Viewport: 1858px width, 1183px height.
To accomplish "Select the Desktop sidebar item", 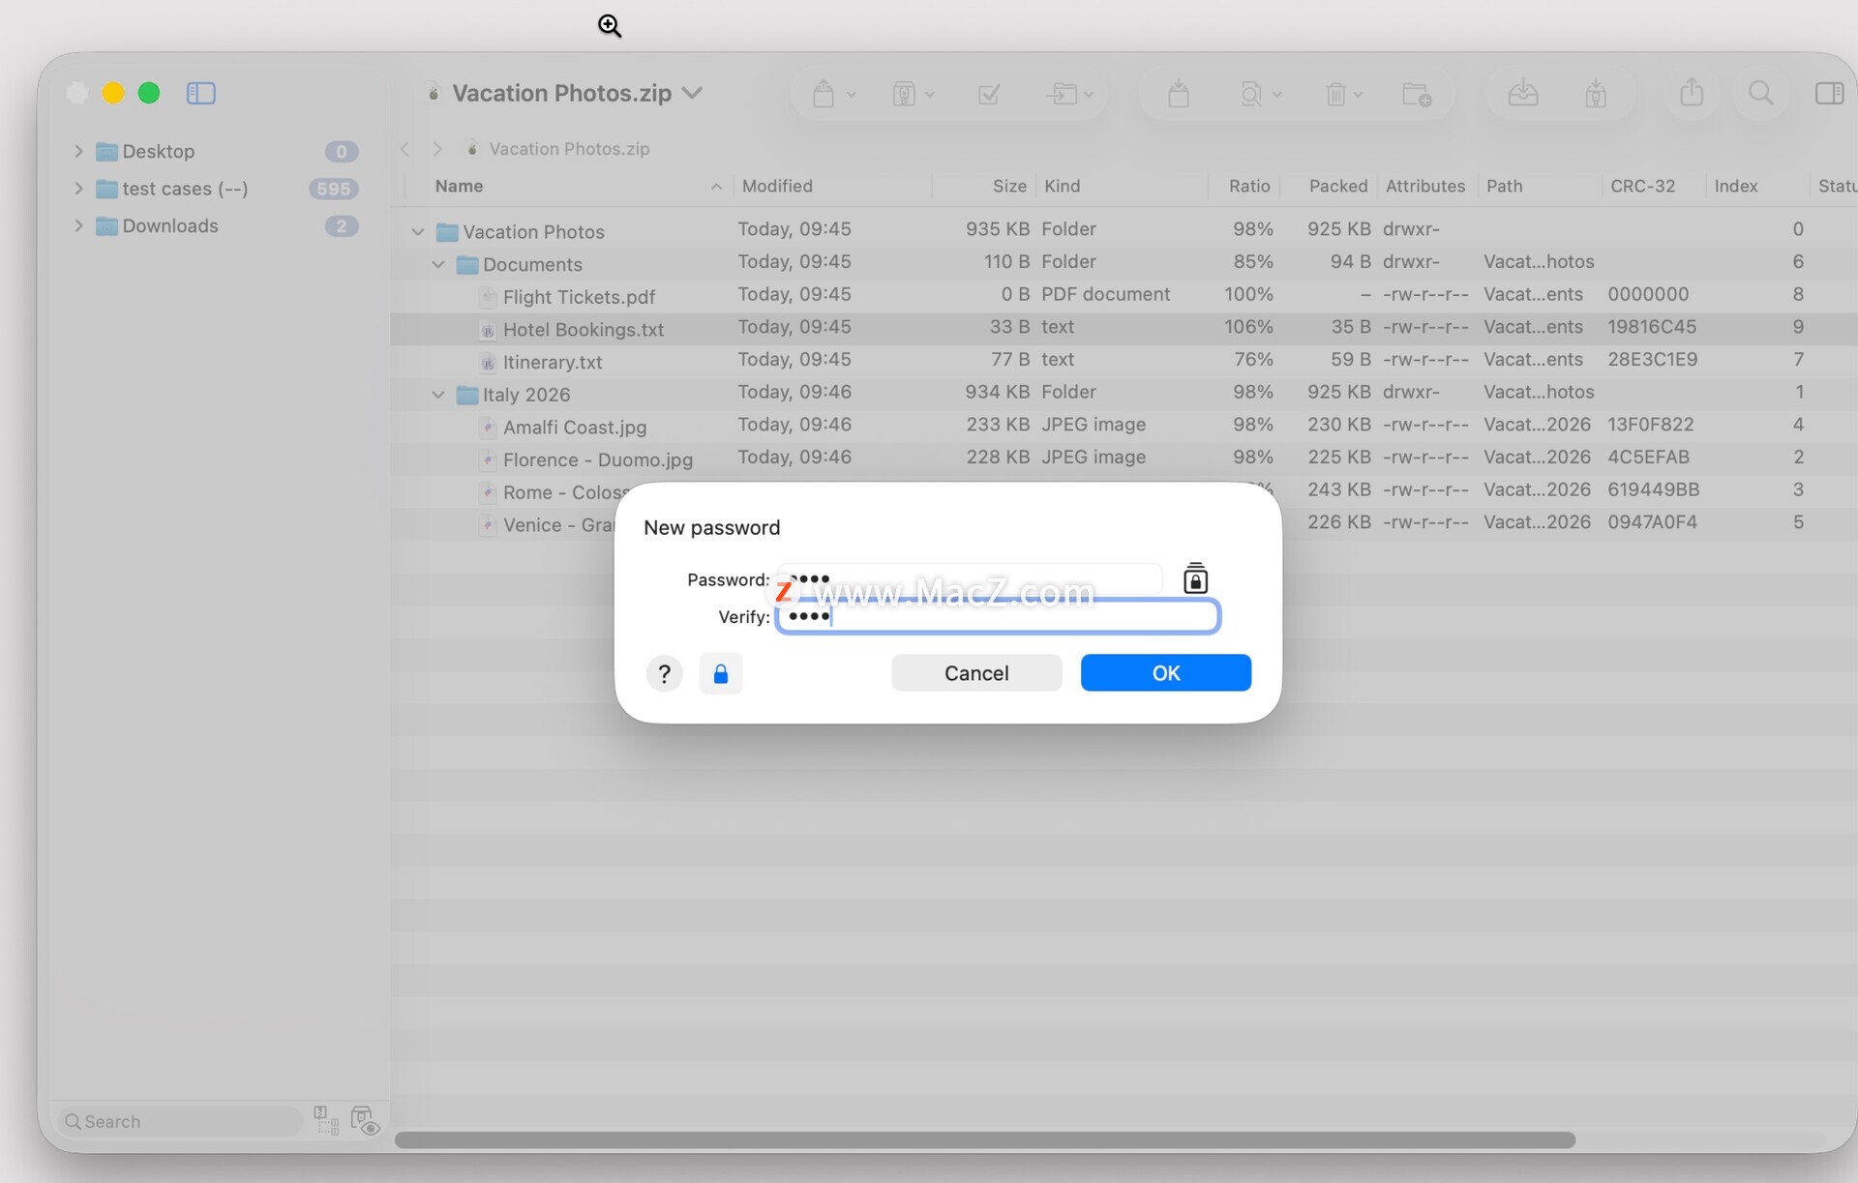I will click(159, 151).
